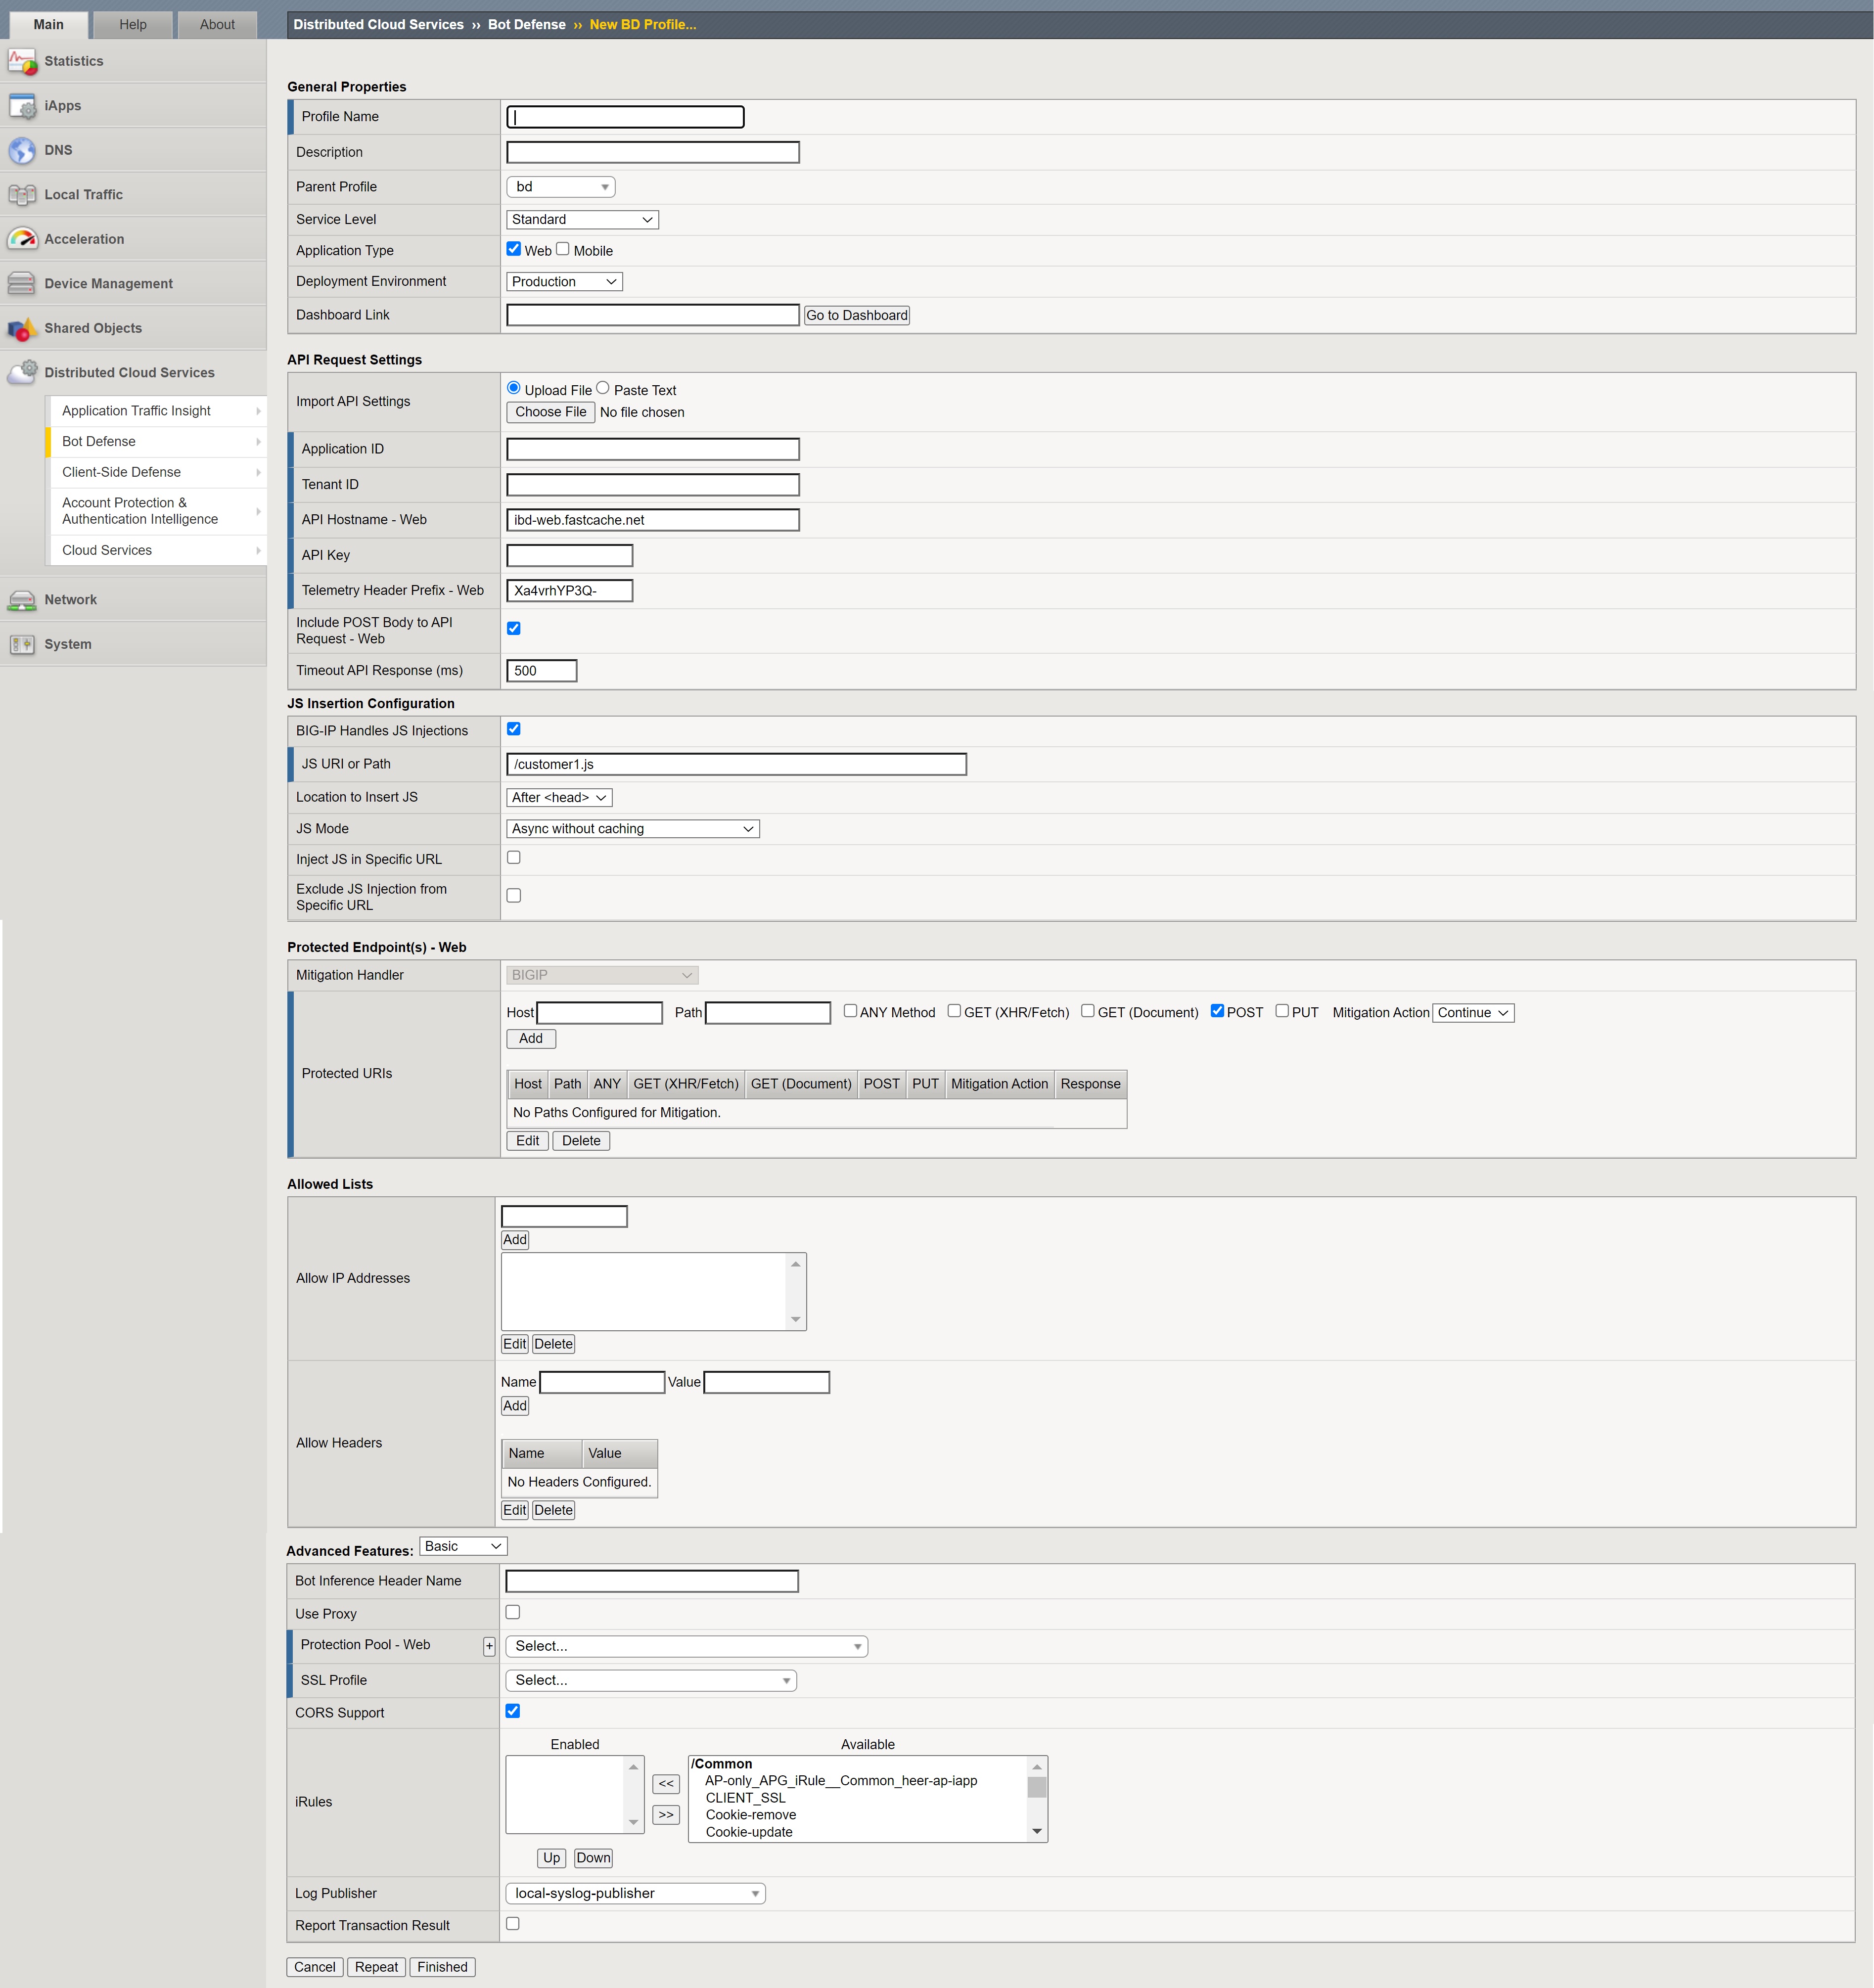The height and width of the screenshot is (1988, 1874).
Task: Select the Paste Text radio button
Action: click(x=603, y=388)
